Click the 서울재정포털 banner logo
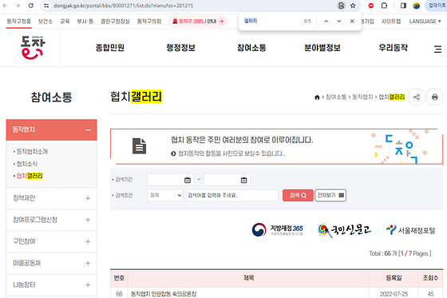This screenshot has height=298, width=447. [x=410, y=230]
